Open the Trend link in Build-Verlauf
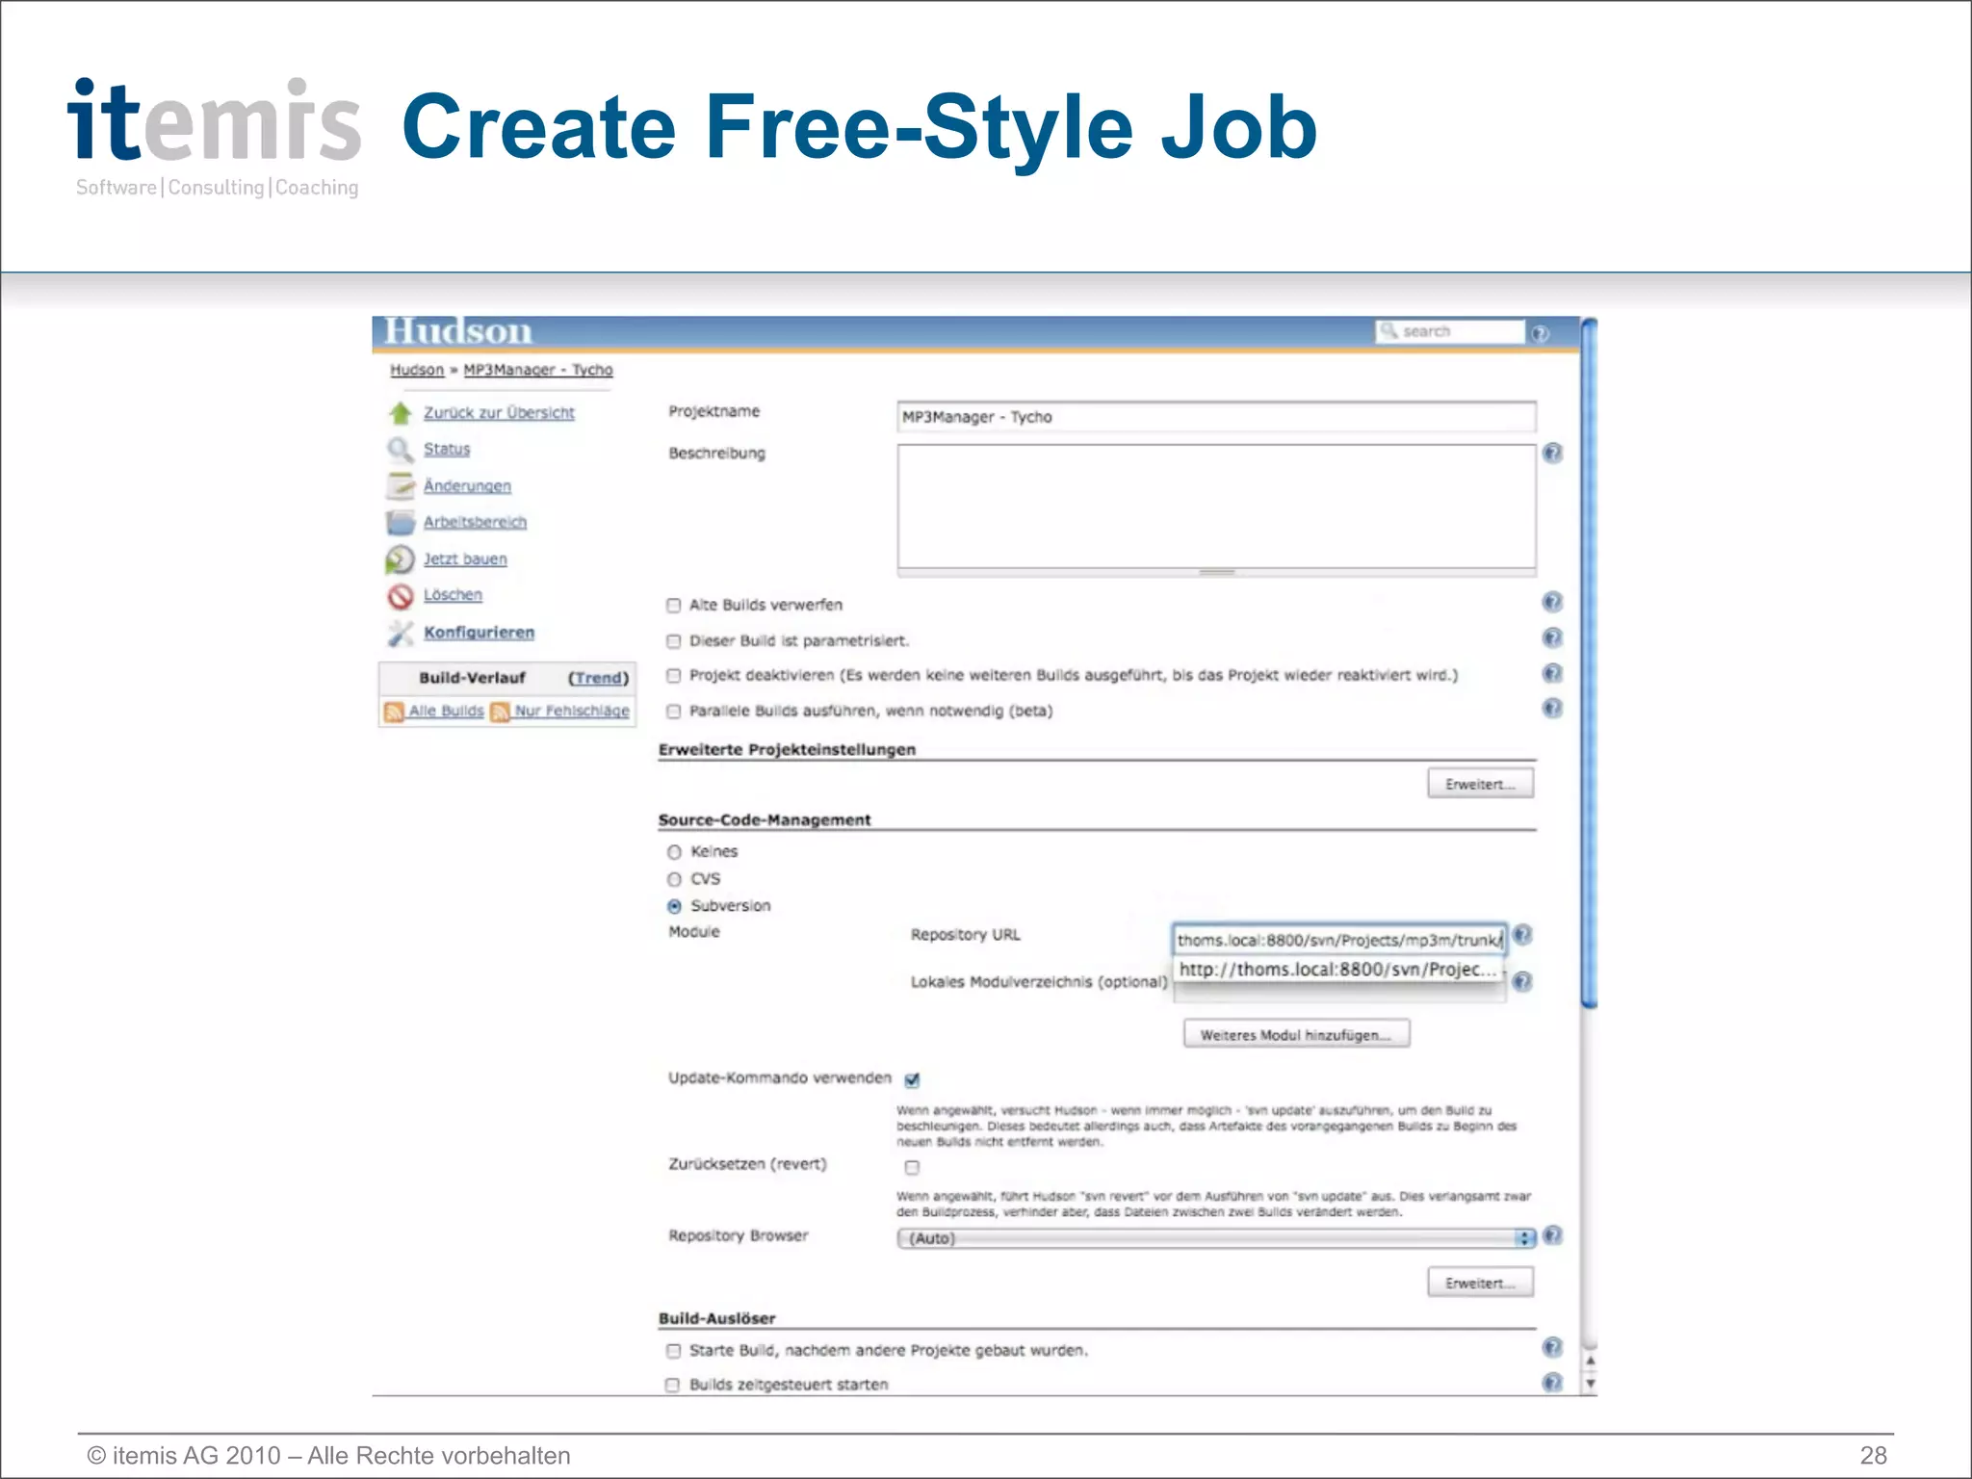Viewport: 1972px width, 1479px height. [598, 679]
